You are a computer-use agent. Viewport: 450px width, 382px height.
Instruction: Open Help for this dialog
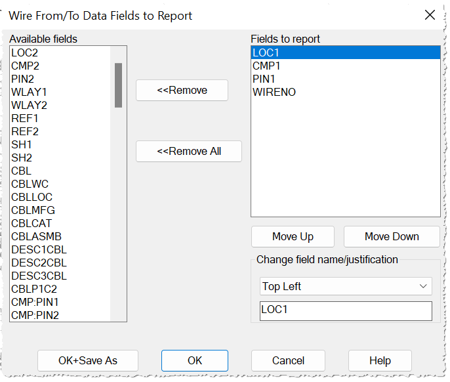click(380, 360)
